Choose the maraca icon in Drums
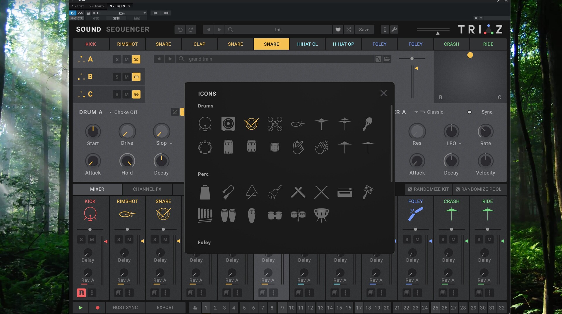562x314 pixels. coord(367,124)
